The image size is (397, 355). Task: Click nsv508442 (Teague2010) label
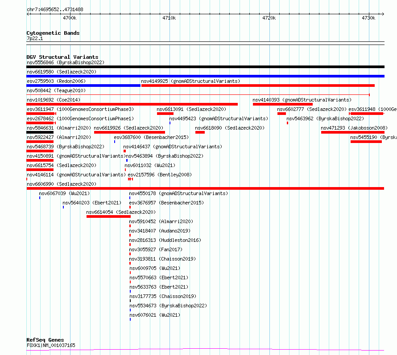(x=56, y=90)
